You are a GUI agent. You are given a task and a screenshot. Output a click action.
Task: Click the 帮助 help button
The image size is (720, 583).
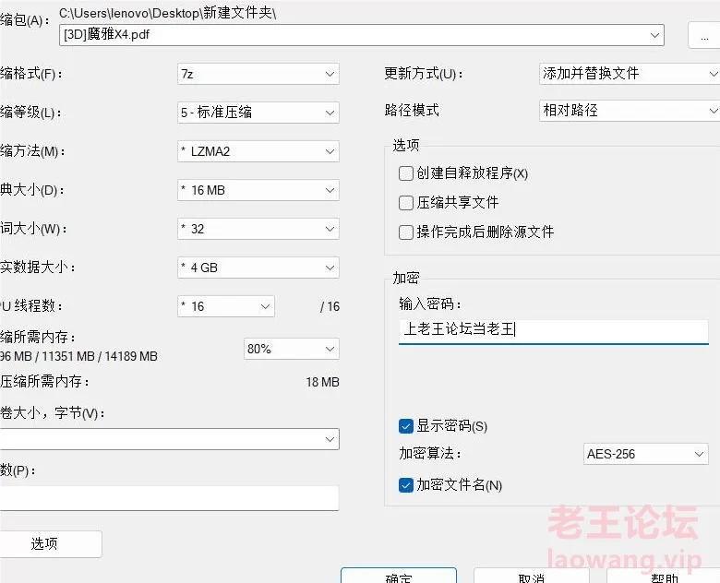[664, 577]
